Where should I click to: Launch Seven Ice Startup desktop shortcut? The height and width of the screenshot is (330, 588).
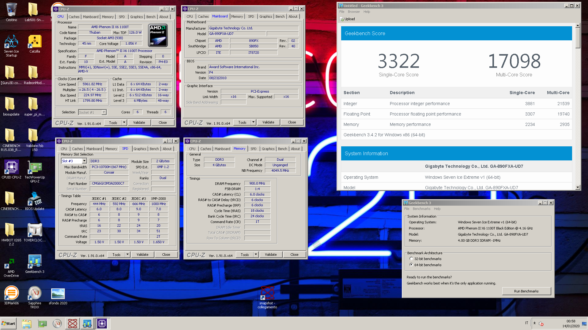[11, 46]
